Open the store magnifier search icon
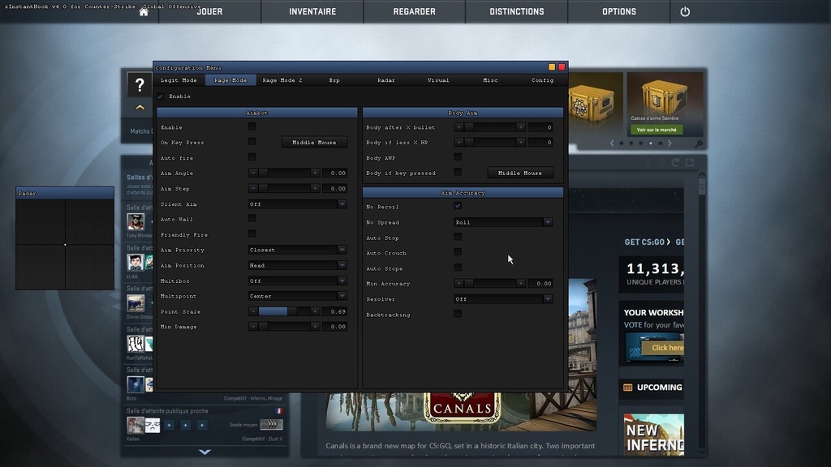This screenshot has width=831, height=467. [x=699, y=144]
